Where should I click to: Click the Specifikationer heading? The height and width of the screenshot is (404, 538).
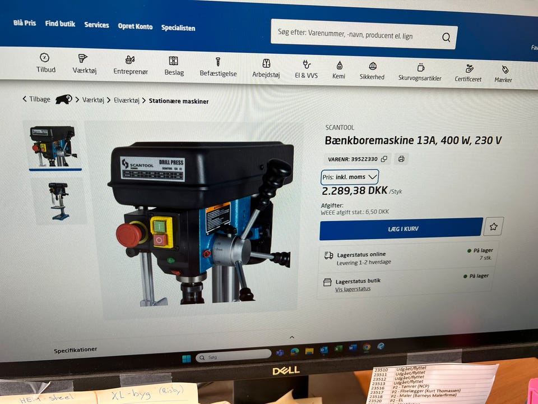click(76, 350)
